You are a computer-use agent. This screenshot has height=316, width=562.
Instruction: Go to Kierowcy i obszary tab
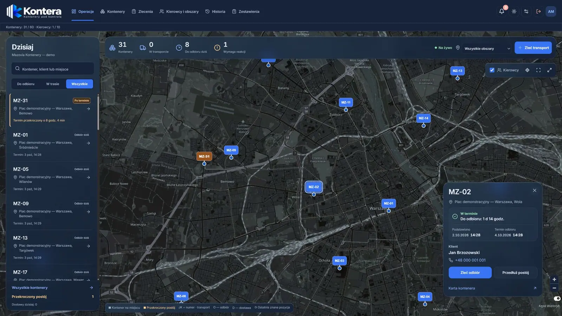[179, 12]
